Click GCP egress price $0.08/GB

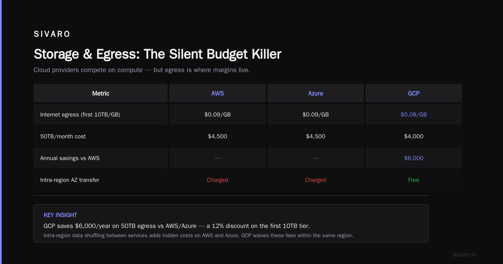point(414,114)
